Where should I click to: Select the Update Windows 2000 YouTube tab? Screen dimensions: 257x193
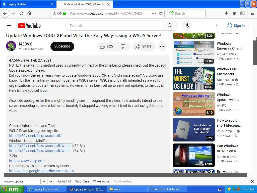coord(85,4)
